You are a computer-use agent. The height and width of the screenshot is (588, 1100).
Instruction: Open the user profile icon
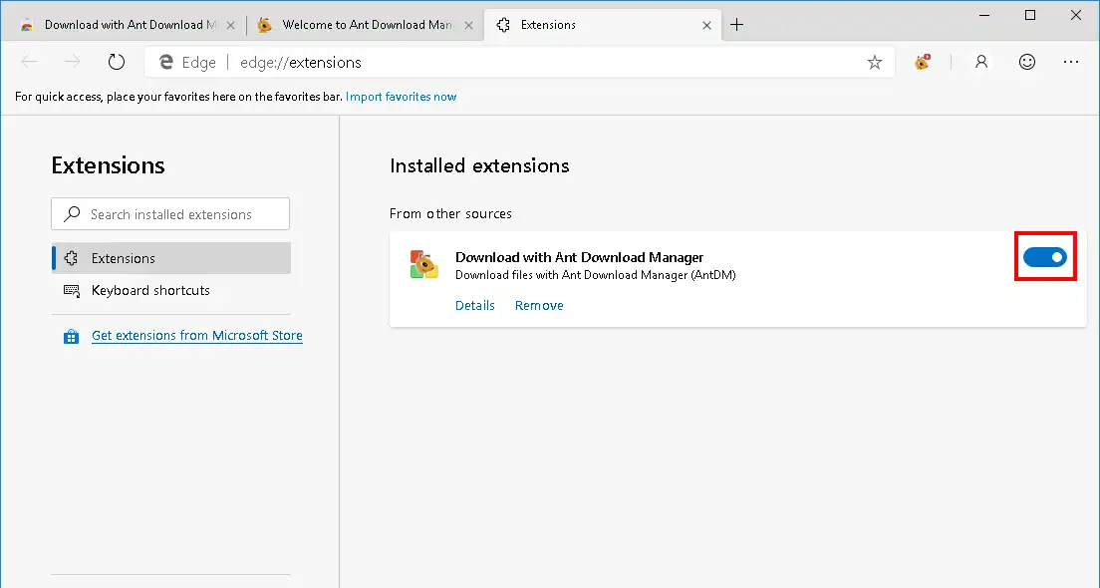pos(981,62)
